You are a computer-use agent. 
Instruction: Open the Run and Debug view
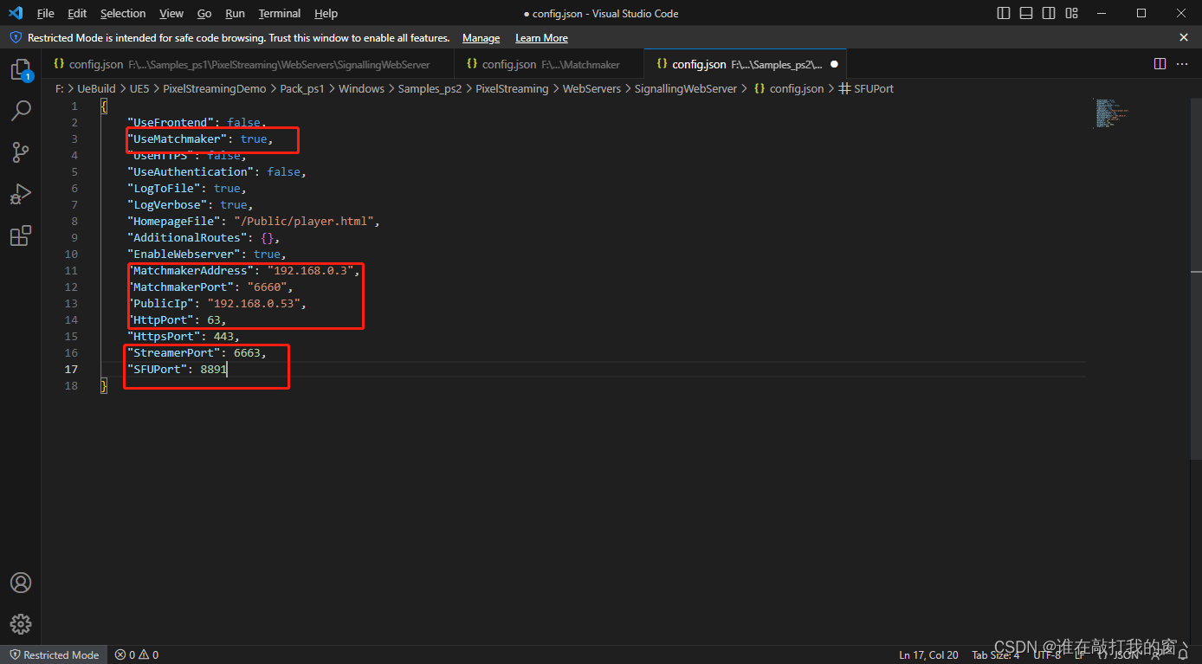pyautogui.click(x=21, y=194)
